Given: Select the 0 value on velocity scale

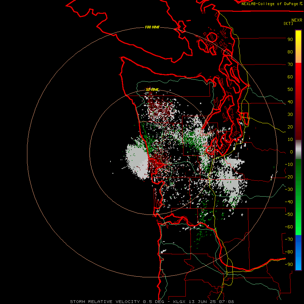Looking at the screenshot, I should pyautogui.click(x=291, y=152).
